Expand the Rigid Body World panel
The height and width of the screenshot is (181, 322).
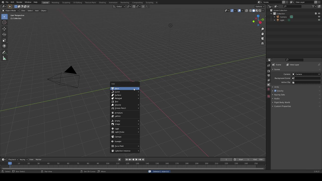point(282,102)
